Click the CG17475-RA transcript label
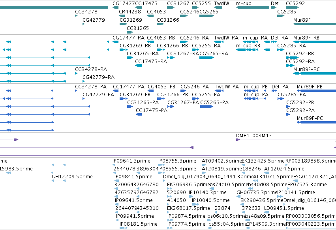Screen dimensions: 336x230 tap(151, 62)
